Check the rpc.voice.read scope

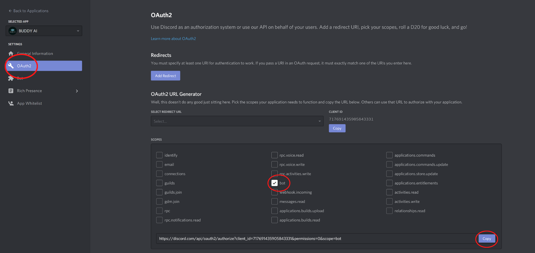pos(274,155)
